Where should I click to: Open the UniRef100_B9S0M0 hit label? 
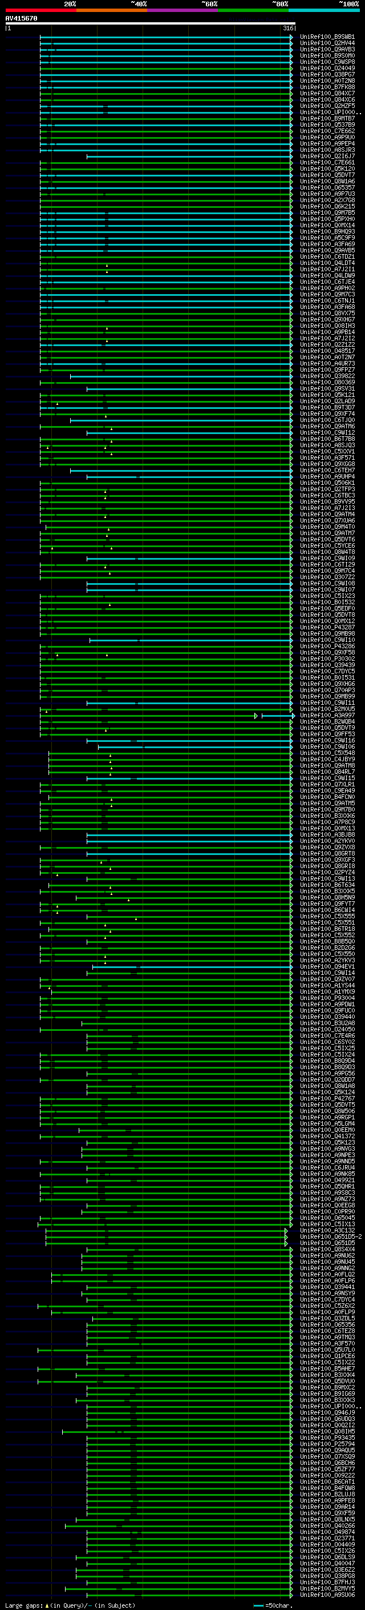[327, 55]
